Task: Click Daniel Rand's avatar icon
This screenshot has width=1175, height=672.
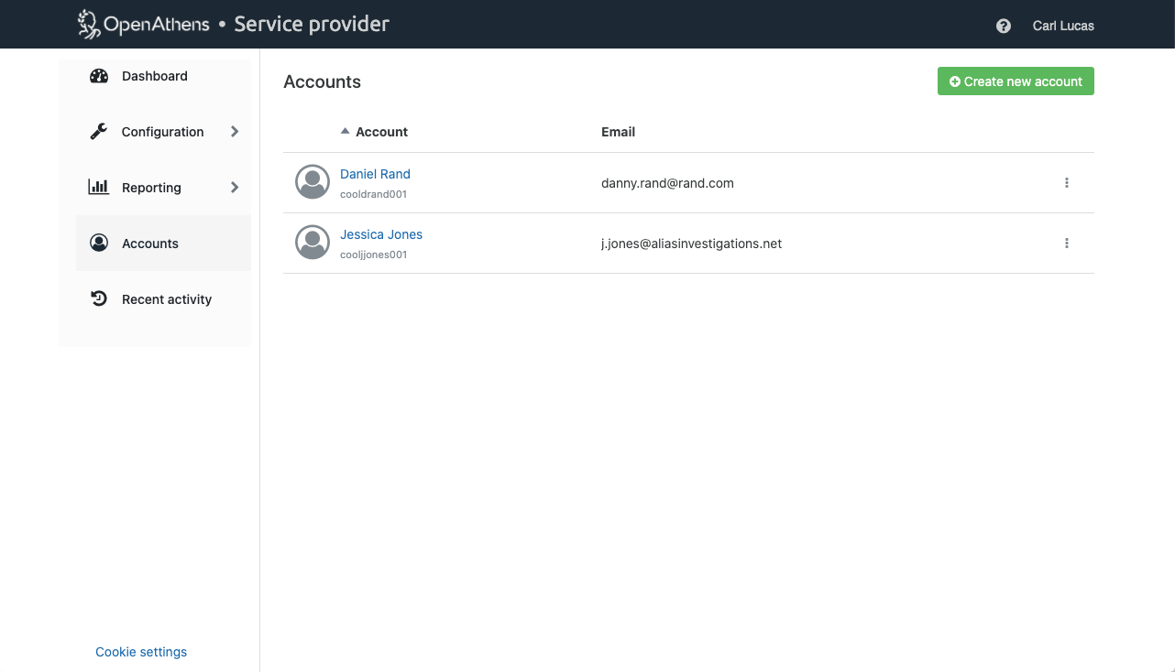Action: click(313, 182)
